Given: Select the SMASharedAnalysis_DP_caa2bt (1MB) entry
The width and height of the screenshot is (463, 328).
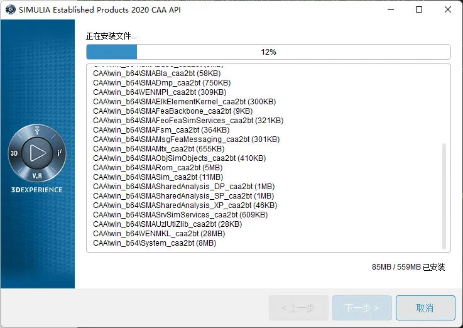Looking at the screenshot, I should (183, 187).
